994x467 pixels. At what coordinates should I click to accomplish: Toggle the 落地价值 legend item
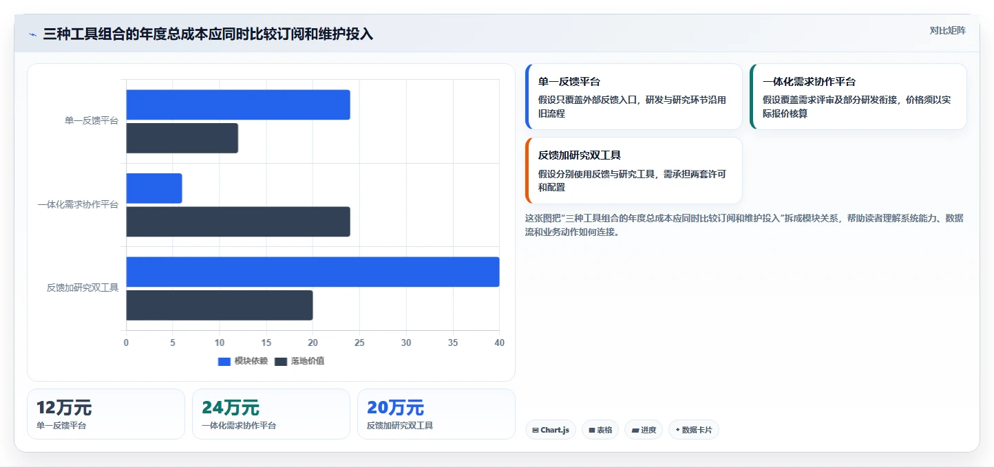(x=299, y=361)
